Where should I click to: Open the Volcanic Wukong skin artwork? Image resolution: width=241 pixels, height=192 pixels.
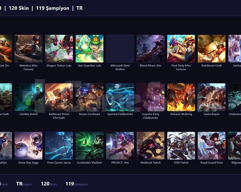(181, 97)
